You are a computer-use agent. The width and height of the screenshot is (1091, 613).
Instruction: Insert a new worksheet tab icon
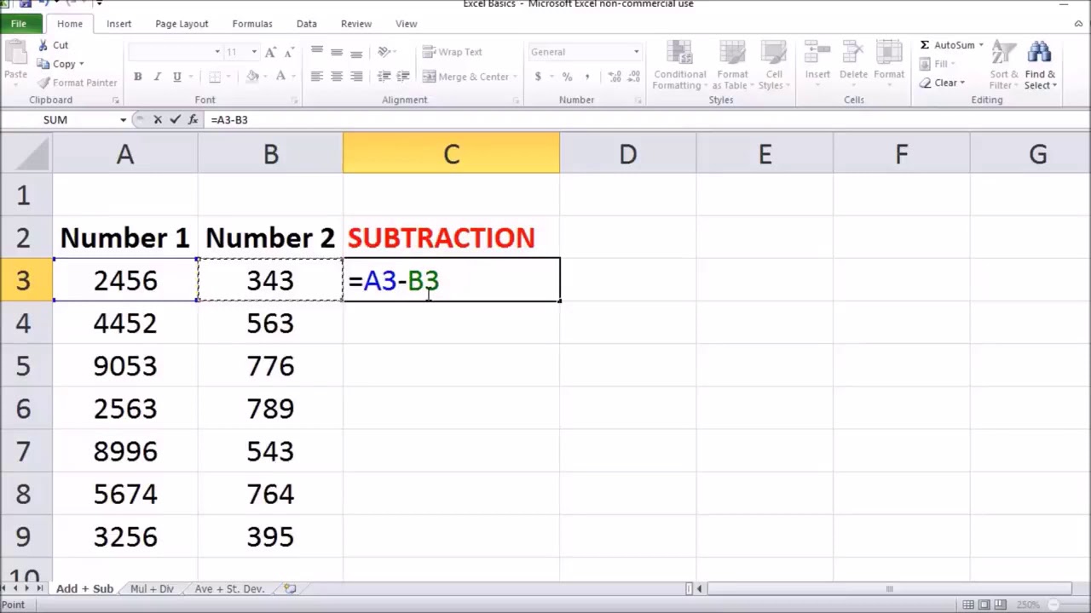(x=290, y=588)
